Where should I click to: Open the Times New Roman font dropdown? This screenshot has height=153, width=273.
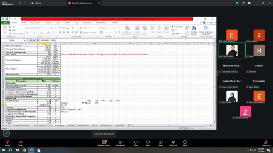[42, 28]
